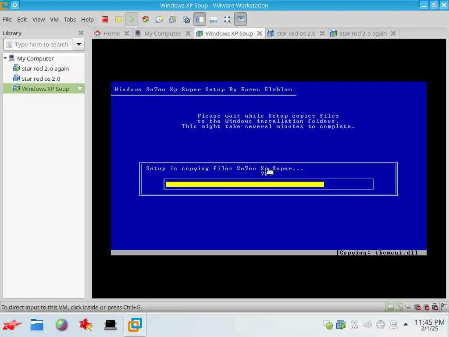The height and width of the screenshot is (337, 449).
Task: Open the VM menu
Action: (54, 19)
